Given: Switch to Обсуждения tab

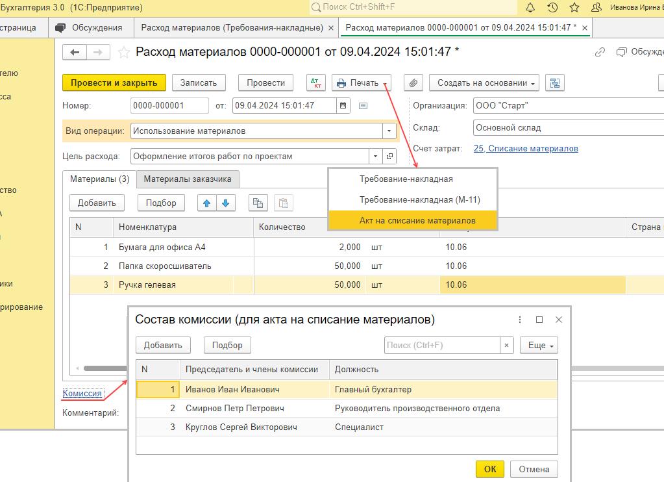Looking at the screenshot, I should (x=91, y=28).
